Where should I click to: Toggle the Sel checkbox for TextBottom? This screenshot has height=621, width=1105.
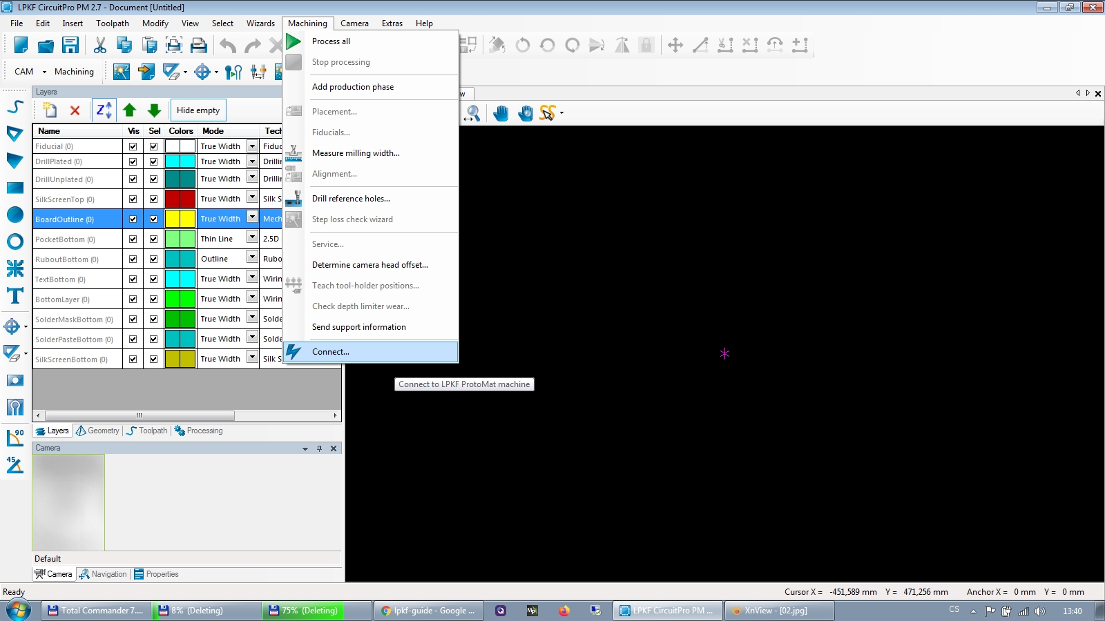tap(153, 279)
